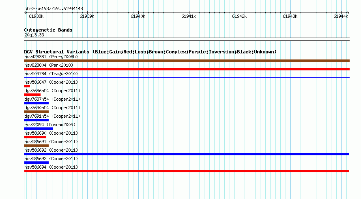361x199 pixels.
Task: Select nsv586690 (Cooper2011) label
Action: tap(51, 133)
